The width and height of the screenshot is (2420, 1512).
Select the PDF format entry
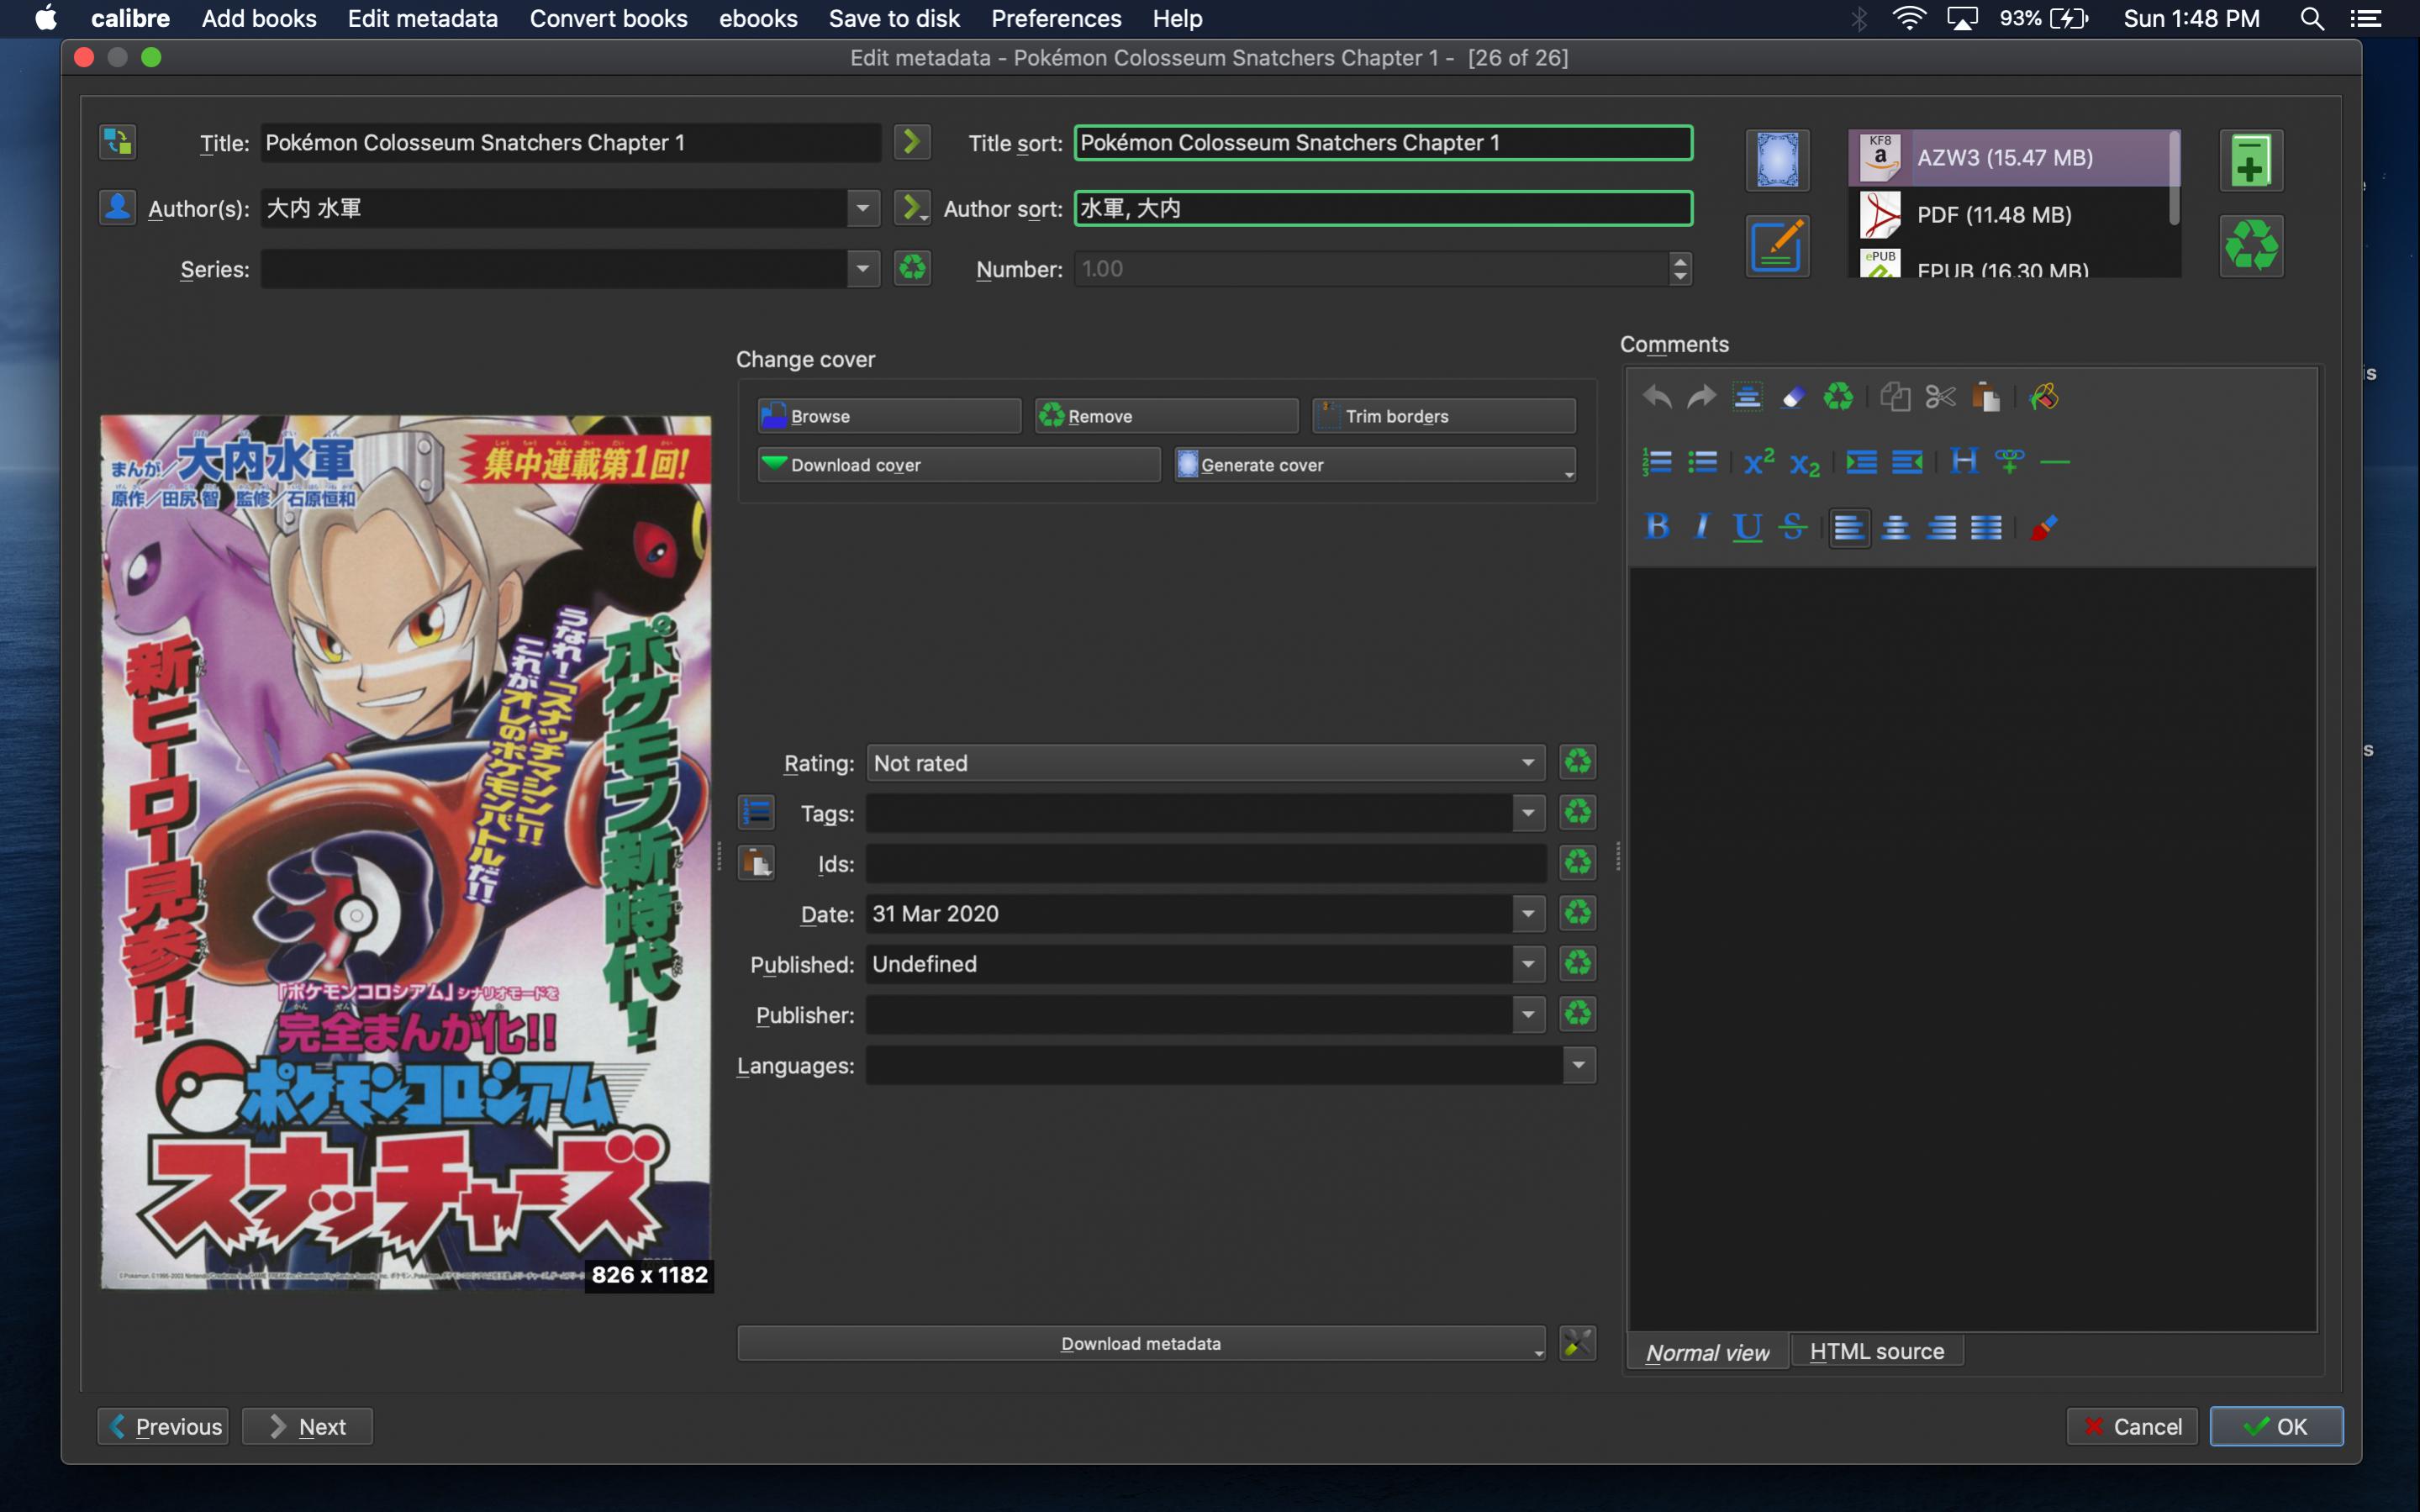1993,214
